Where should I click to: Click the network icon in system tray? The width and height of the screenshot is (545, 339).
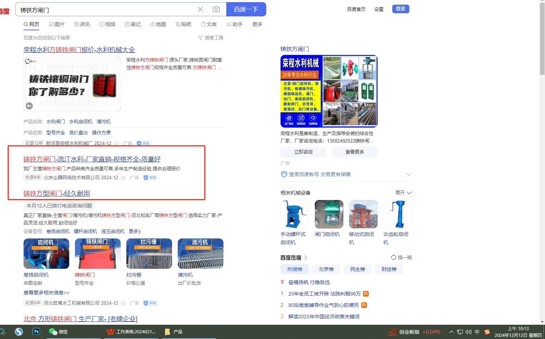click(x=460, y=332)
